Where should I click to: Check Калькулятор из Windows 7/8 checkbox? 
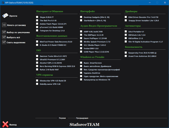pos(81,79)
